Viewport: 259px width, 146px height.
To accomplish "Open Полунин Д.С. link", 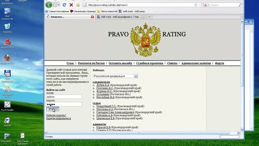I will (105, 88).
